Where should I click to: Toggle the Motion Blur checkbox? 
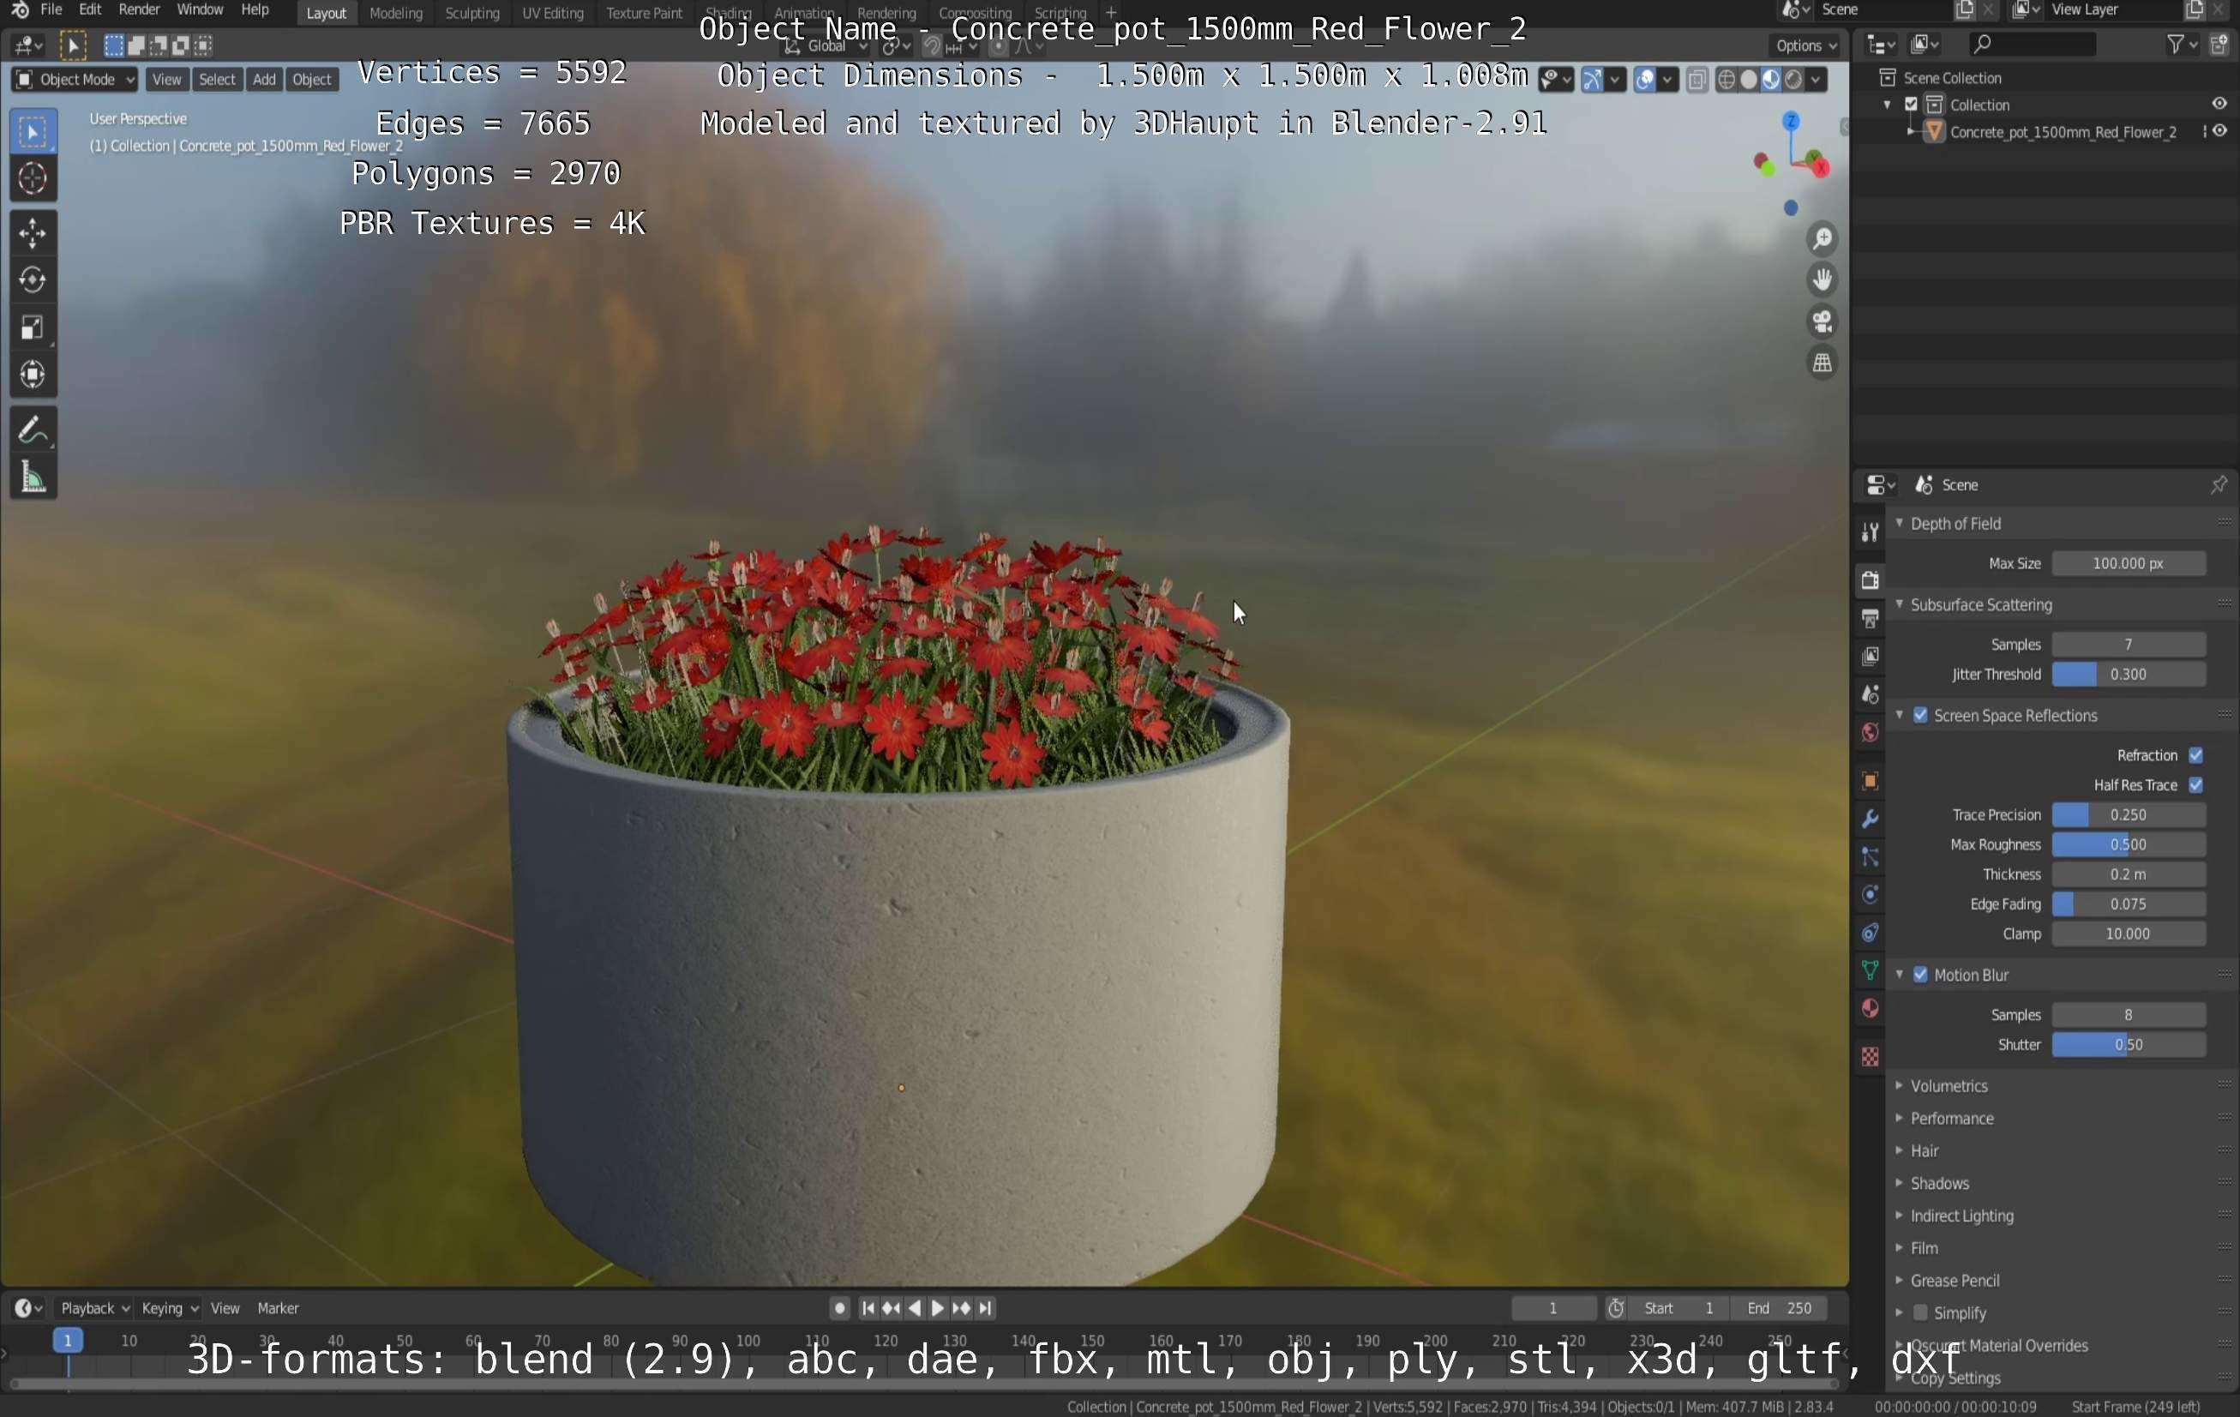(x=1920, y=975)
